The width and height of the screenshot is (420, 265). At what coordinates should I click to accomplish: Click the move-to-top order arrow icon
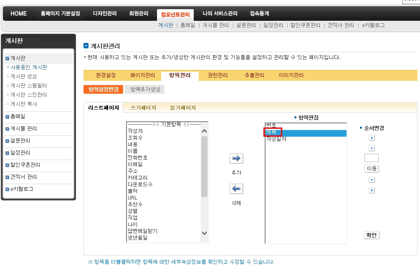click(372, 138)
